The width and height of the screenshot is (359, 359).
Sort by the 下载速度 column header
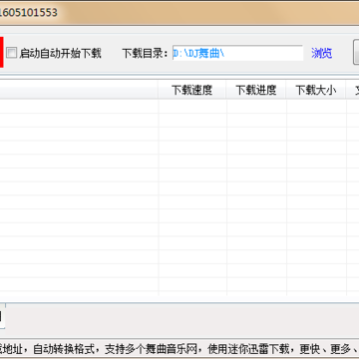point(191,90)
